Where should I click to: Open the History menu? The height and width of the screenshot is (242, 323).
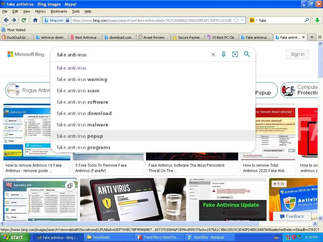point(40,11)
